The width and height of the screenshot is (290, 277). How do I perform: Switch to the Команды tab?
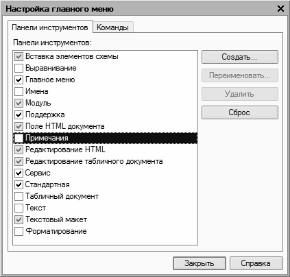[x=113, y=27]
